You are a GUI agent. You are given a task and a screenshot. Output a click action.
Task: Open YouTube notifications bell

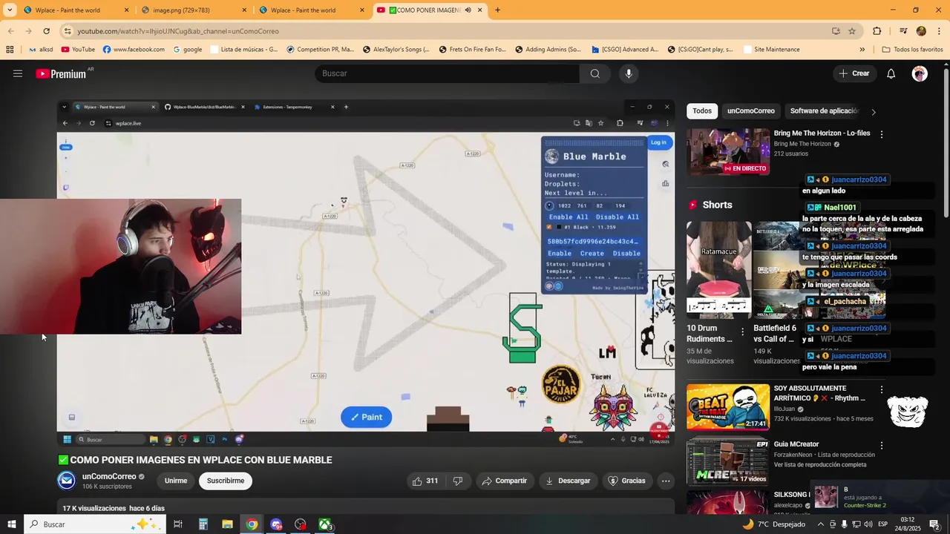(x=891, y=73)
